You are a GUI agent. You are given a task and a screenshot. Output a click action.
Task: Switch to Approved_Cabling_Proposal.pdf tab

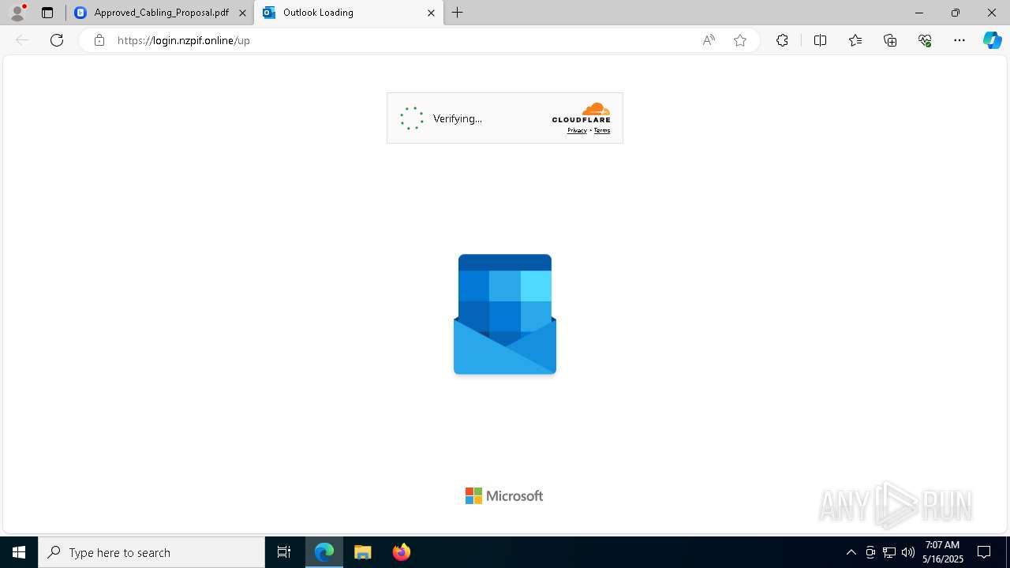tap(160, 13)
